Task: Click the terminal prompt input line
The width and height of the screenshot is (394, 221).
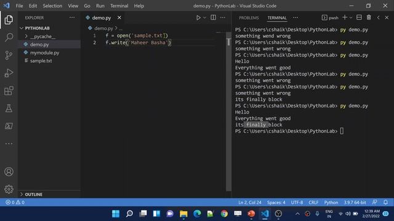Action: click(x=289, y=131)
